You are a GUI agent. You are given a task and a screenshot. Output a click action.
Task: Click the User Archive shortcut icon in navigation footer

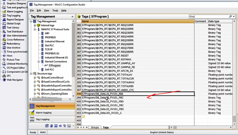point(56,126)
